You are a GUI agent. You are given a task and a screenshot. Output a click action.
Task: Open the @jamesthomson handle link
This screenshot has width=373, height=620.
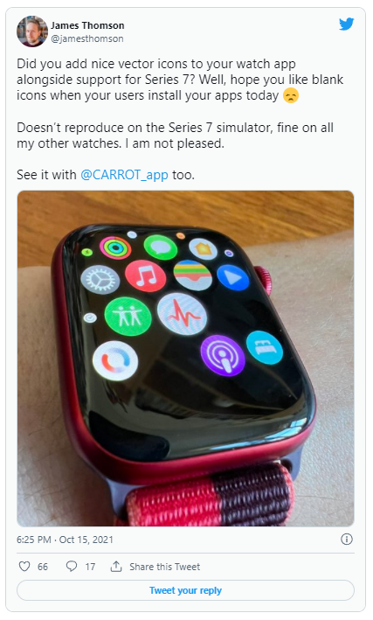87,38
